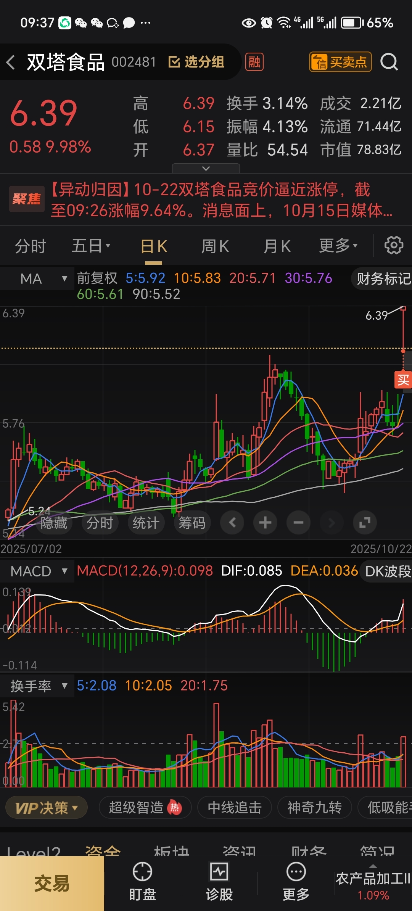Tap 前复权 adjustment setting
412x911 pixels.
[x=97, y=278]
